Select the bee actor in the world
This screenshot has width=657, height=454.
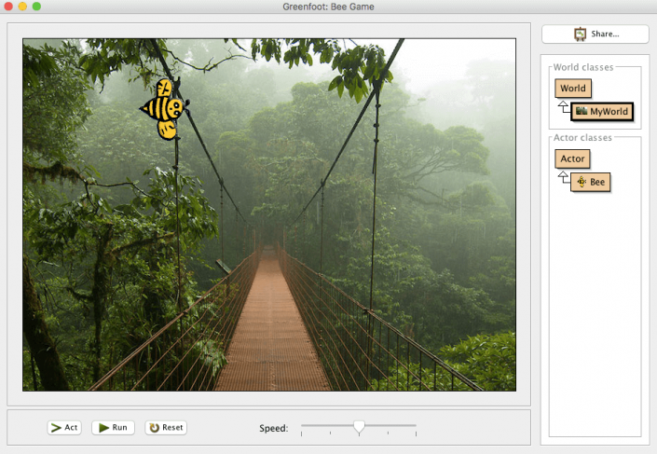pos(165,109)
